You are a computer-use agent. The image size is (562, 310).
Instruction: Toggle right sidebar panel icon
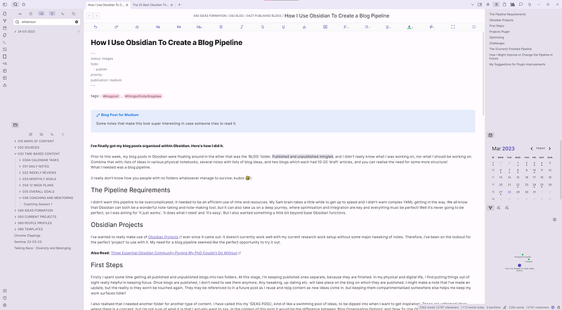480,5
